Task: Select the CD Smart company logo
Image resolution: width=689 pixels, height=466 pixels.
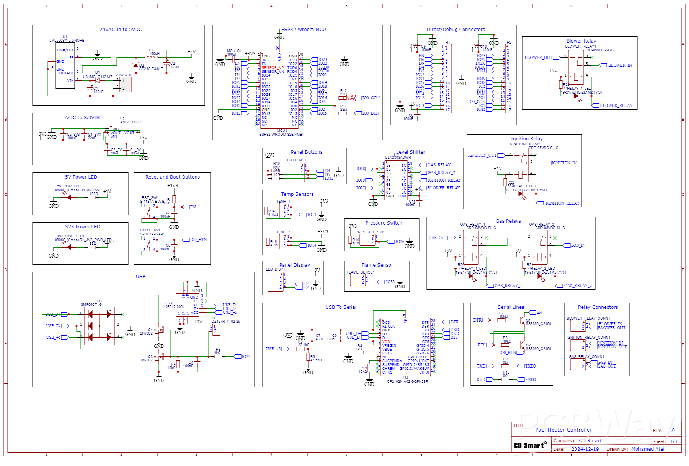Action: click(x=530, y=445)
